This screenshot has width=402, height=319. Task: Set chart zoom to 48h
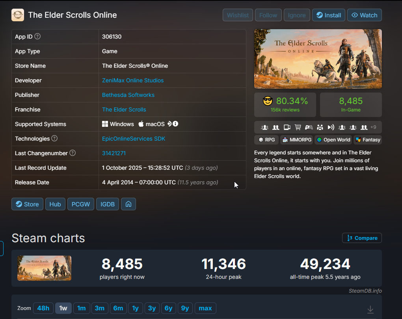(43, 308)
